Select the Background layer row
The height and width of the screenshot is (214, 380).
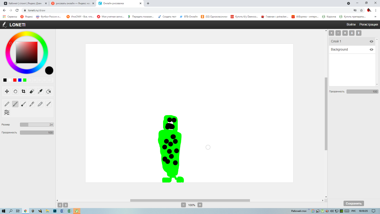[352, 49]
